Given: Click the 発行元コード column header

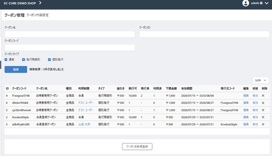Looking at the screenshot, I should pos(228,88).
